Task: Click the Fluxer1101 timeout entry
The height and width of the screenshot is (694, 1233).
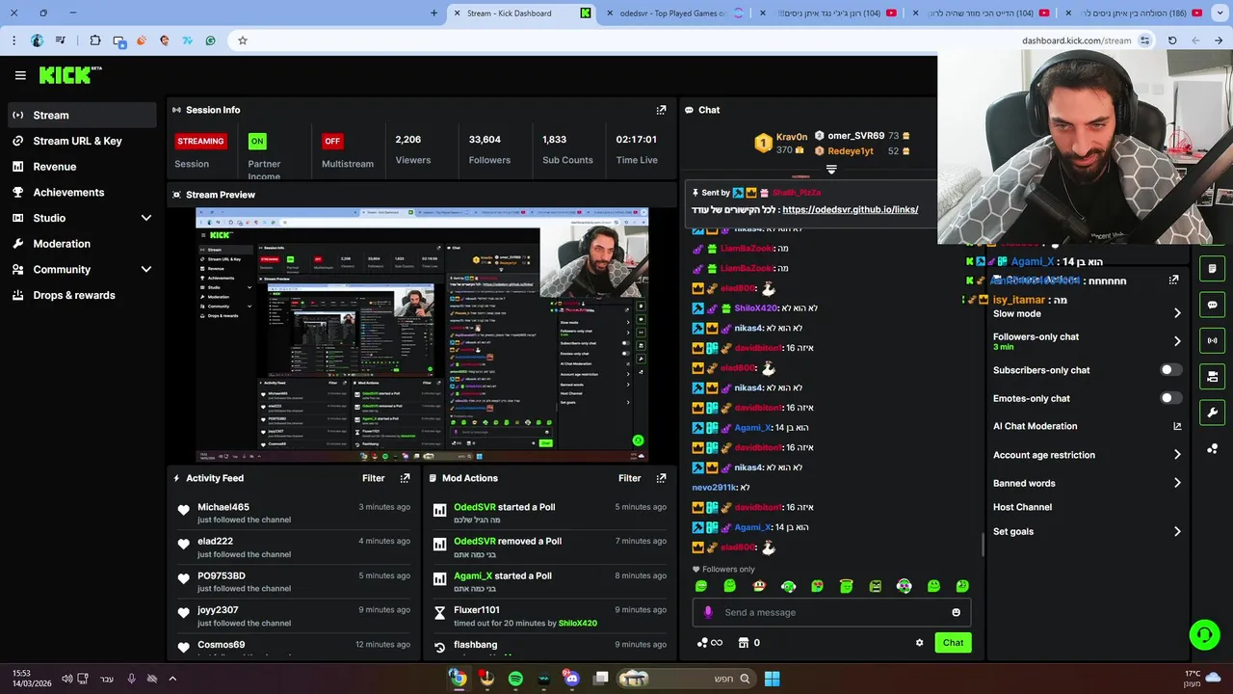Action: 550,616
